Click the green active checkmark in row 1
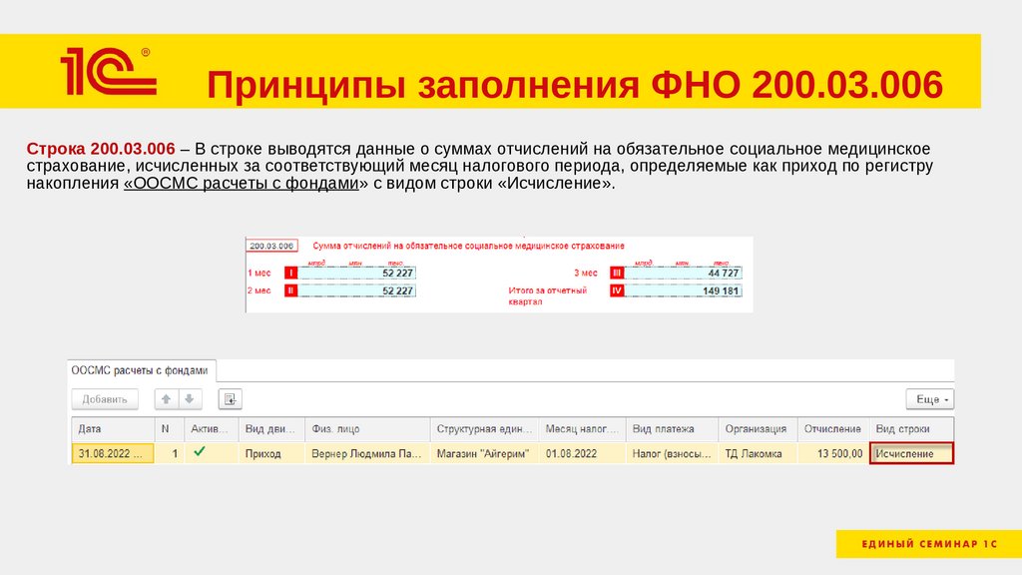1022x575 pixels. [200, 451]
